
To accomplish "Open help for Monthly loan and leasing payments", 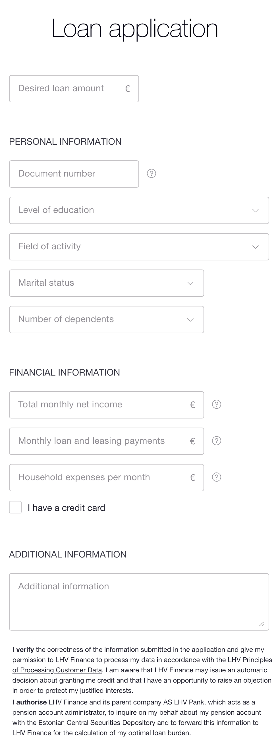I will pos(216,441).
